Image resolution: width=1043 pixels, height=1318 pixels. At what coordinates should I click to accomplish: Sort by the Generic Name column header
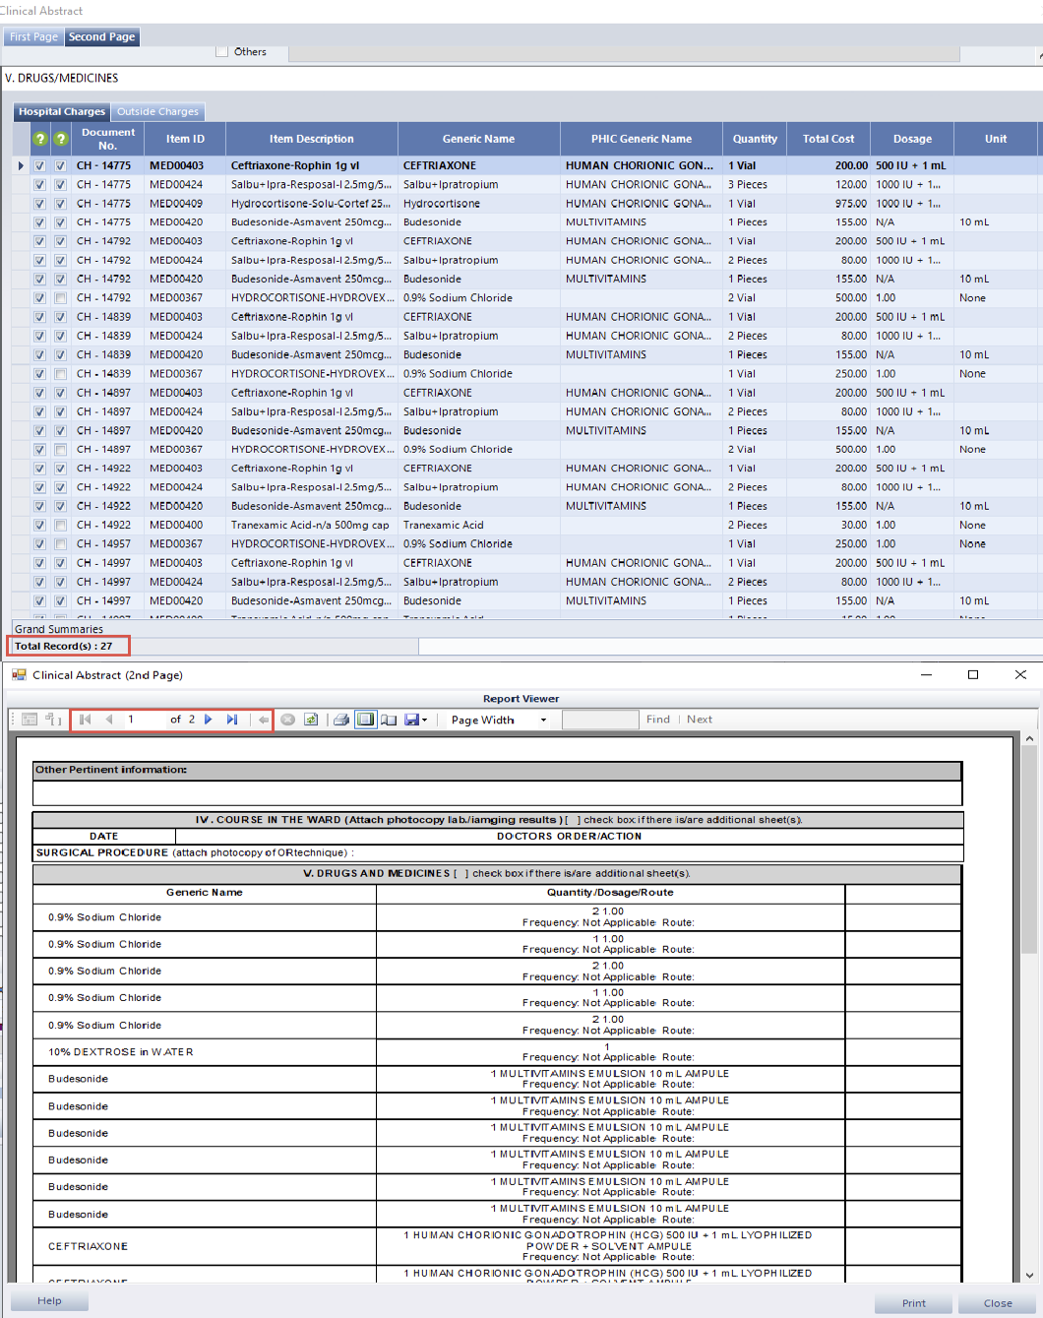point(478,139)
